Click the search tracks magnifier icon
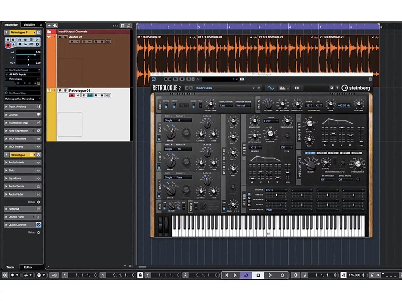Image resolution: width=402 pixels, height=301 pixels. coord(129,26)
